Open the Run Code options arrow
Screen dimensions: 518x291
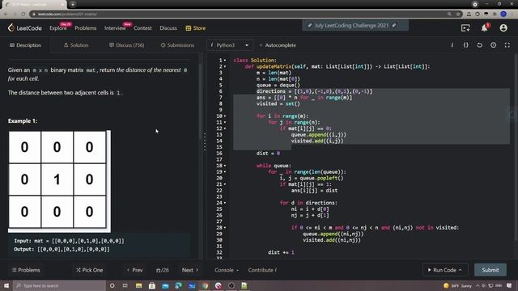coord(460,270)
